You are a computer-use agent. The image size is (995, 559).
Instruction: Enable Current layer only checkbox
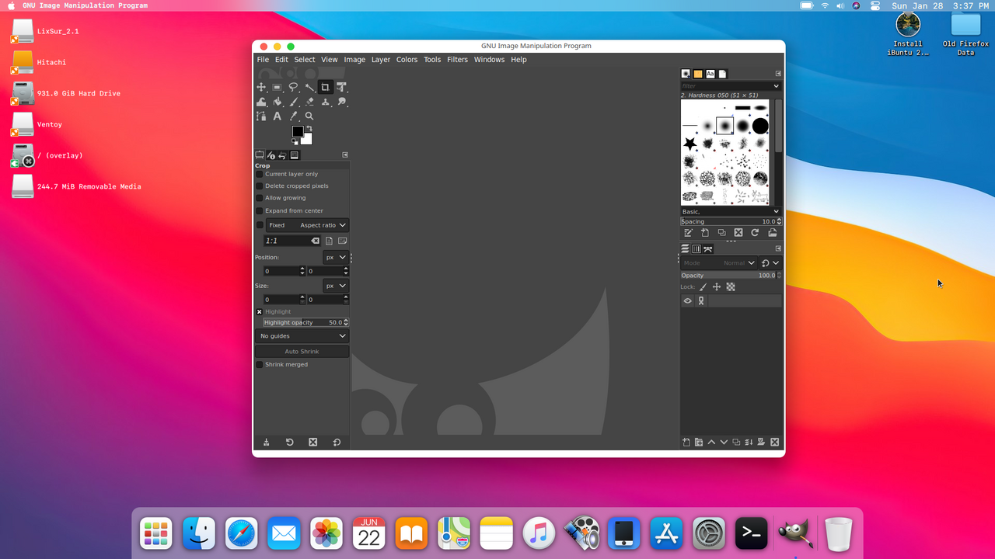260,174
